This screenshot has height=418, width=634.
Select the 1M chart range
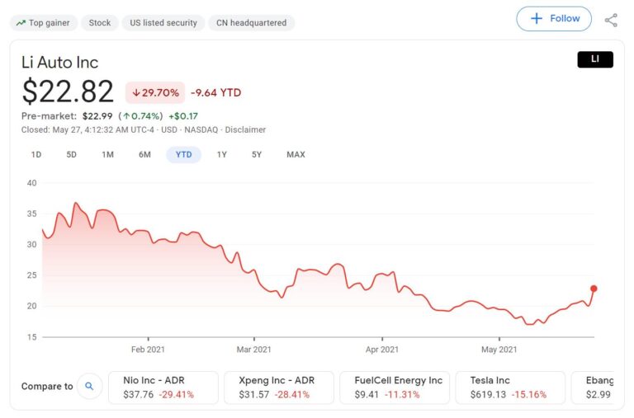107,154
